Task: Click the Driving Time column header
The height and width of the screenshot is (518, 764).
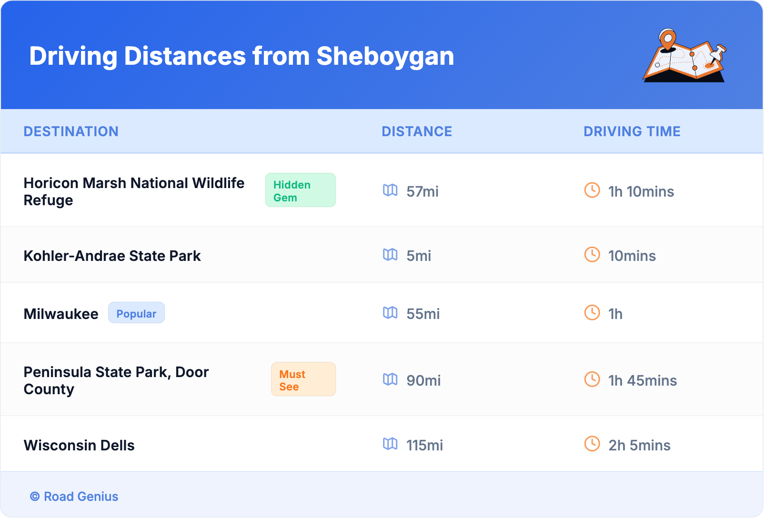Action: [x=632, y=131]
